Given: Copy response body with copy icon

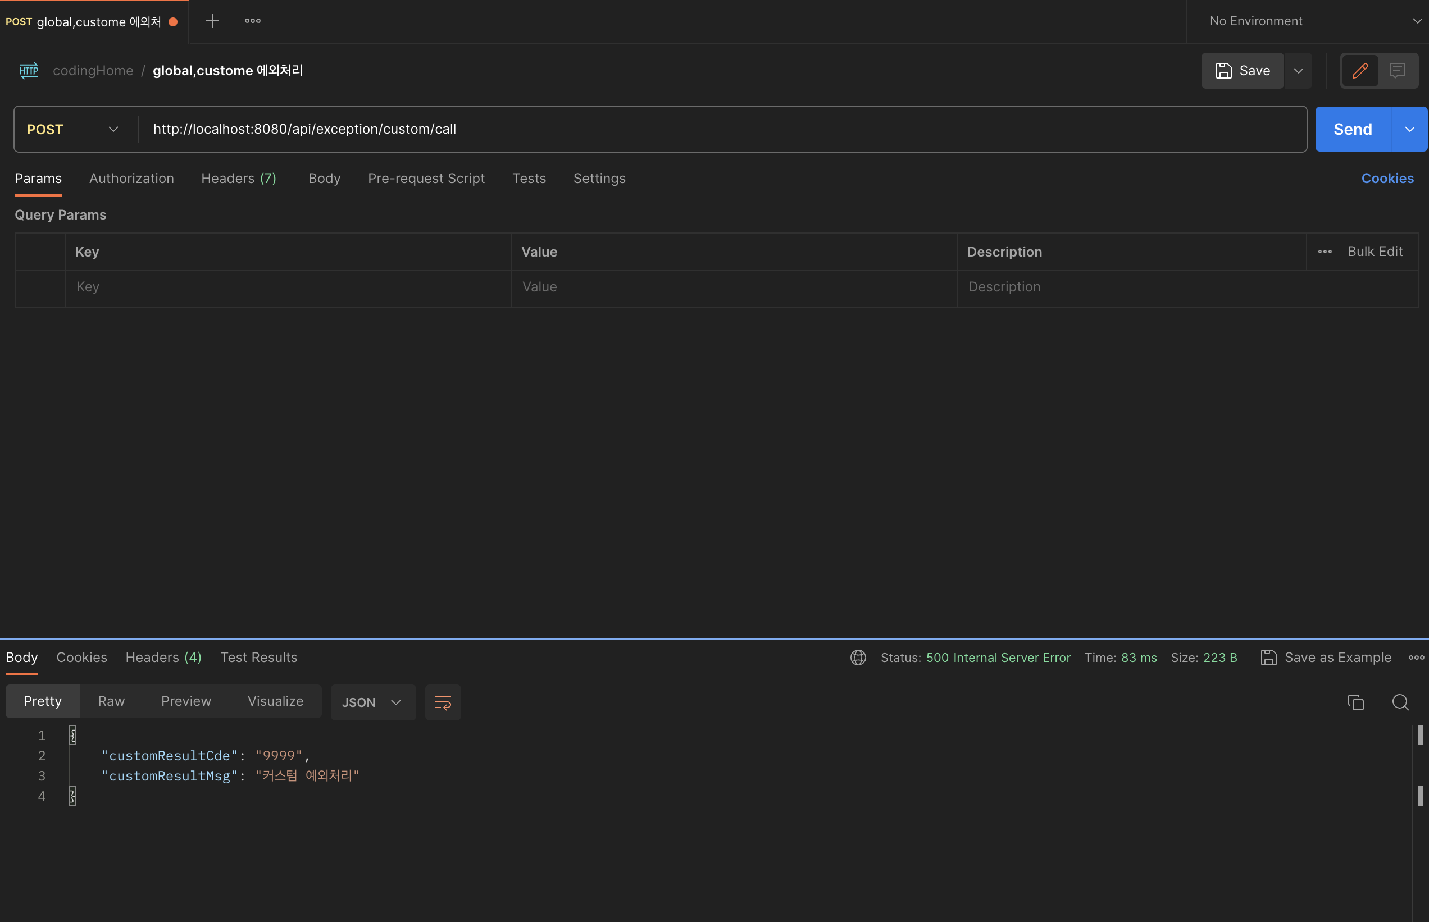Looking at the screenshot, I should click(x=1355, y=702).
